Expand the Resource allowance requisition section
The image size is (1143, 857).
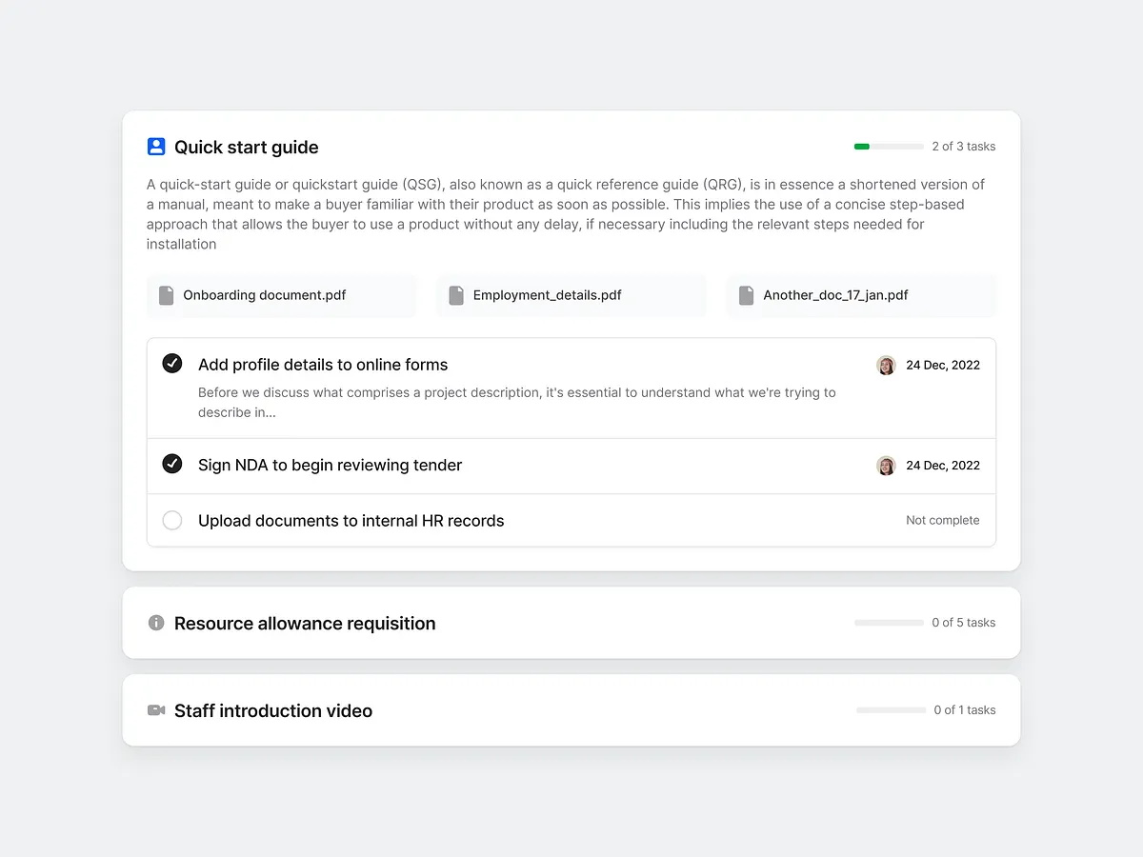(305, 623)
